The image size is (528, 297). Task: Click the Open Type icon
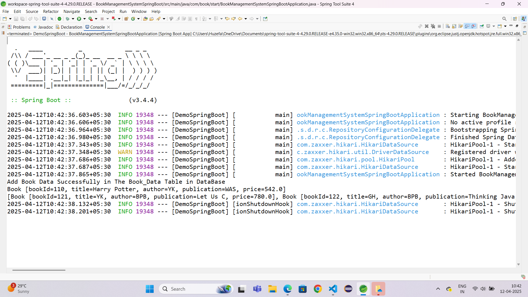pyautogui.click(x=145, y=19)
